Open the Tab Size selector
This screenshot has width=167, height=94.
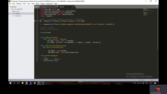tap(141, 80)
